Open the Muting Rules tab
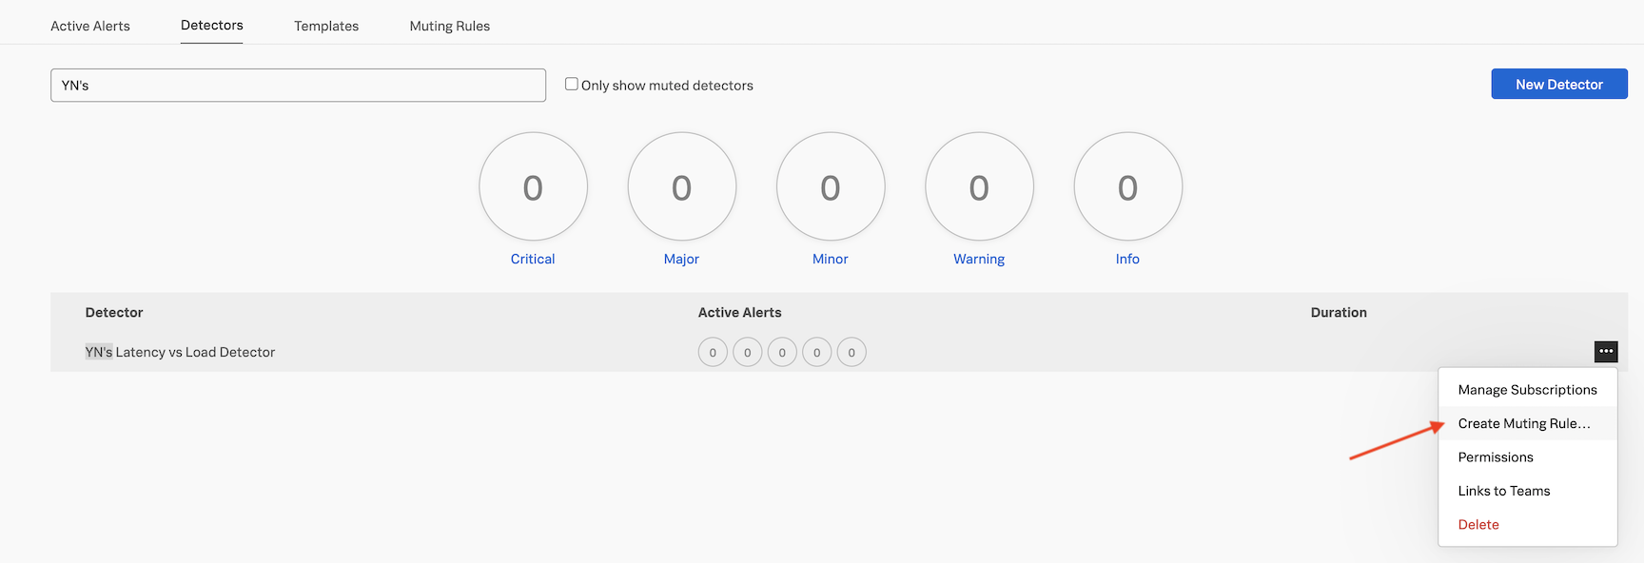This screenshot has width=1644, height=563. [449, 26]
